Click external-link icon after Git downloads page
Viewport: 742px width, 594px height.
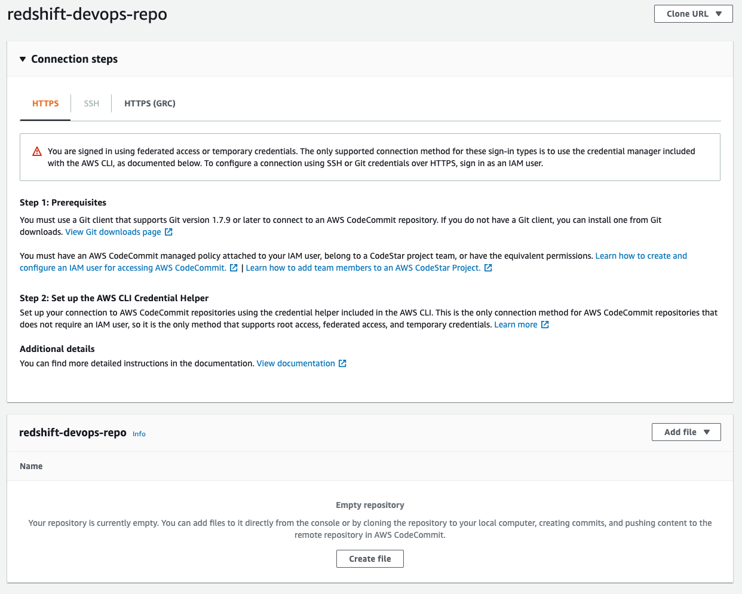click(x=168, y=232)
